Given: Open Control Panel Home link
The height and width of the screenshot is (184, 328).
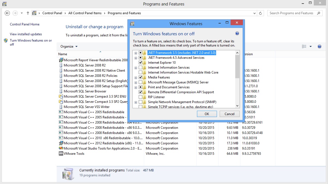Looking at the screenshot, I should tap(25, 24).
